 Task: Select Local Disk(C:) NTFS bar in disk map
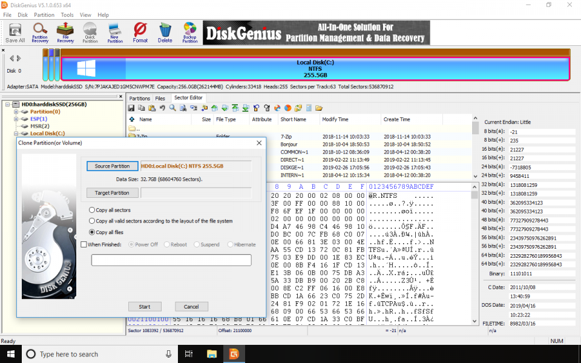coord(315,69)
